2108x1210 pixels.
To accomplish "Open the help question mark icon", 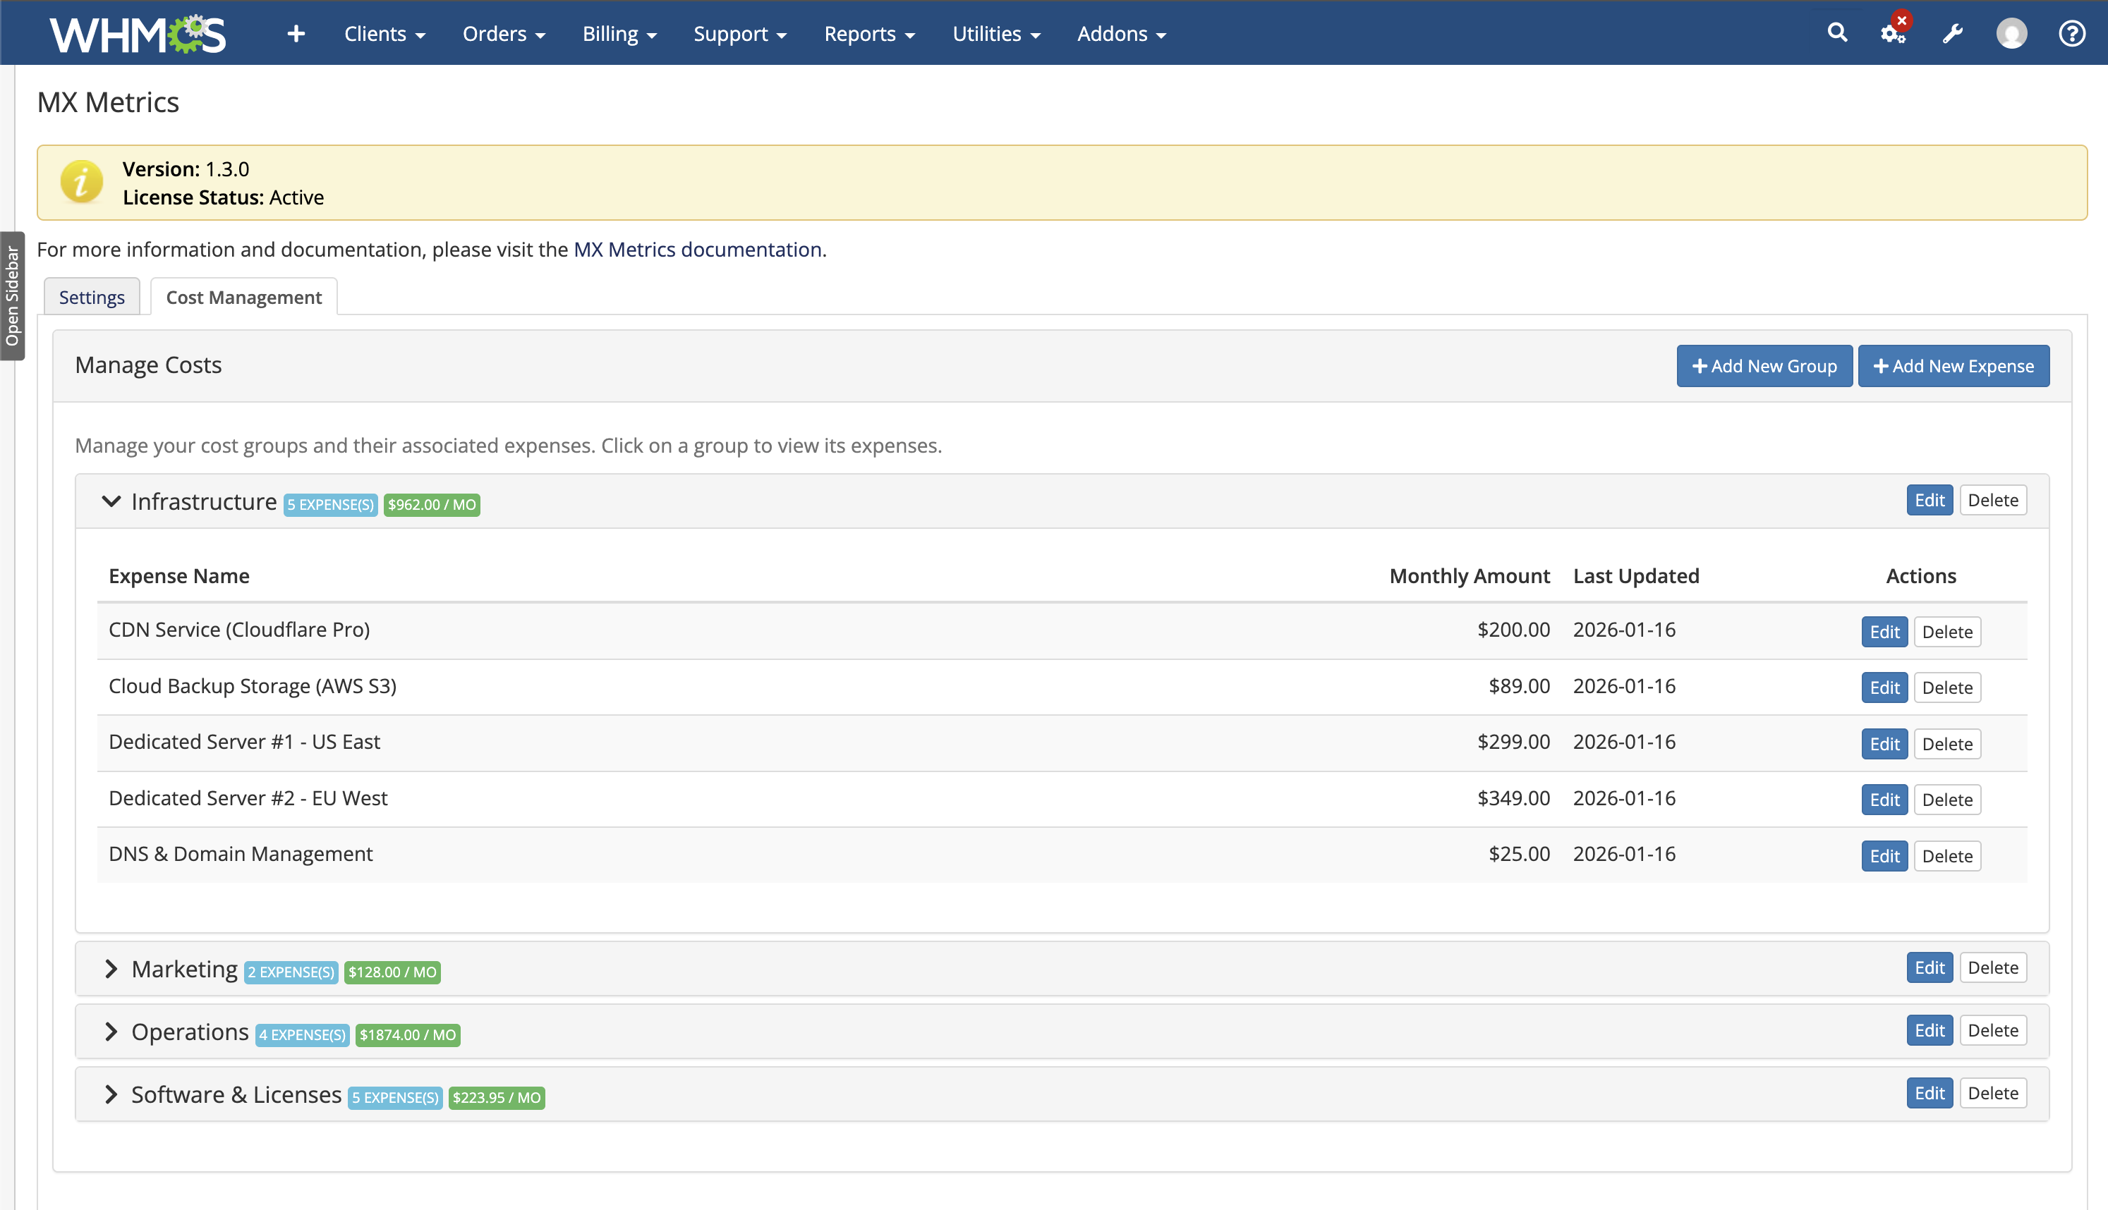I will (2071, 34).
